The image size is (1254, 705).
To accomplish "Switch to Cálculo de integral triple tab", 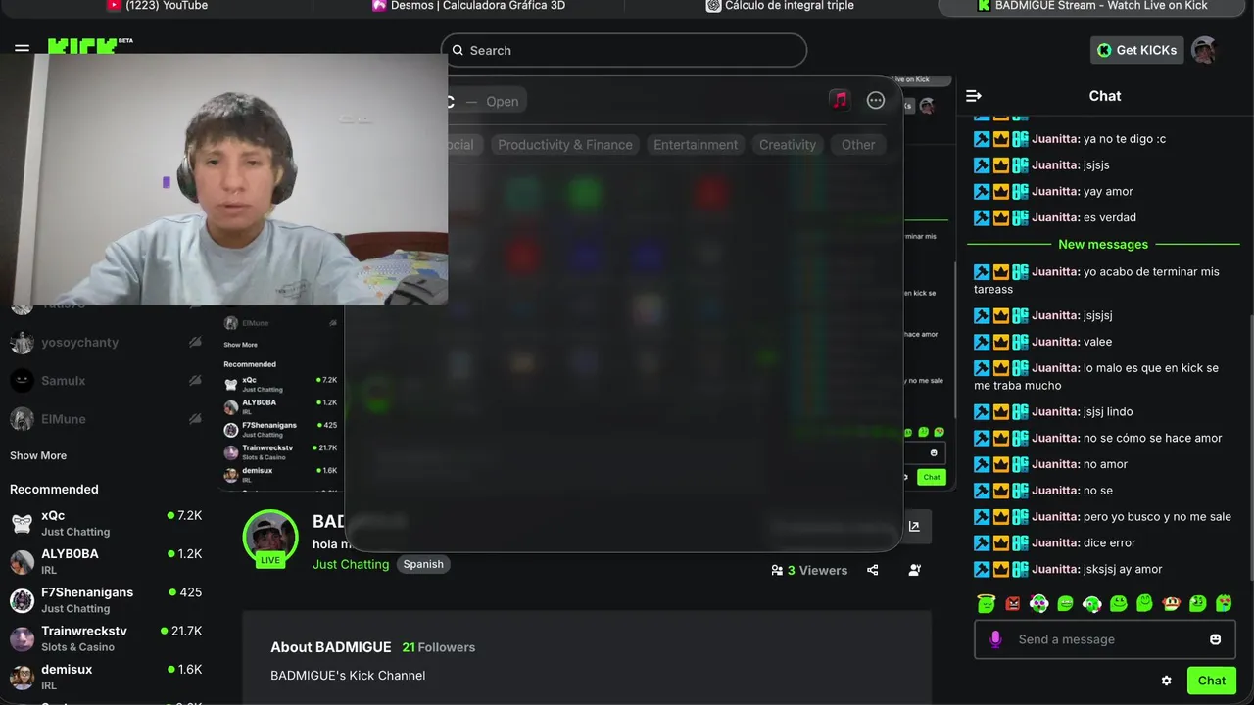I will (780, 6).
